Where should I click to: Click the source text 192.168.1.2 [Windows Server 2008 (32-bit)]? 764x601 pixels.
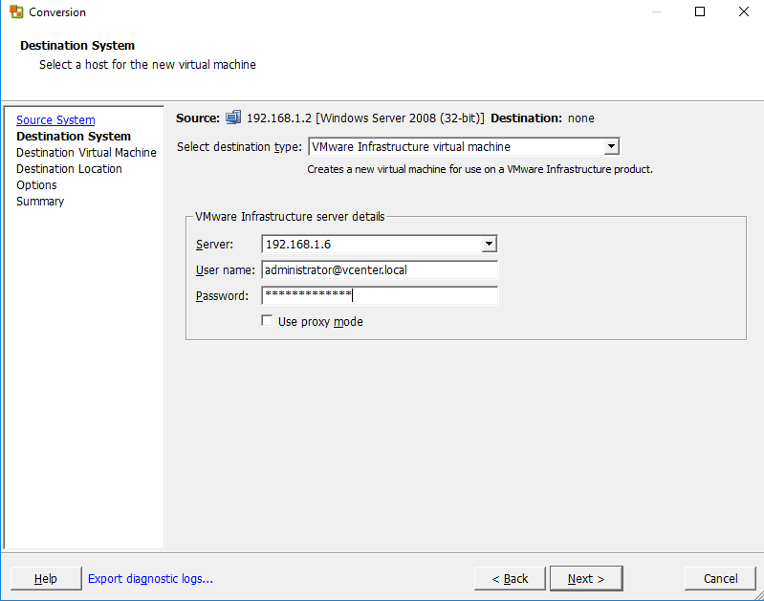point(365,118)
